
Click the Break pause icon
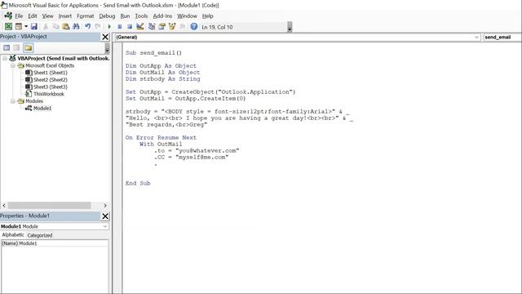click(x=120, y=26)
